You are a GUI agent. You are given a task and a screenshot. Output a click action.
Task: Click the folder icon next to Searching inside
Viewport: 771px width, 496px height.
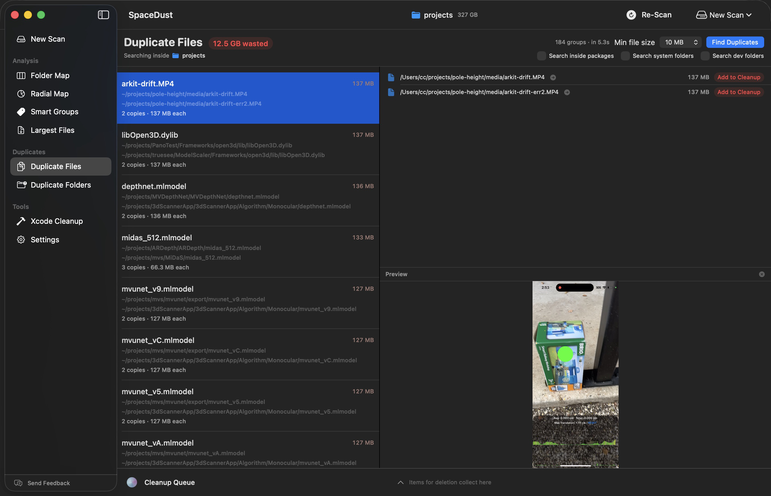[176, 56]
